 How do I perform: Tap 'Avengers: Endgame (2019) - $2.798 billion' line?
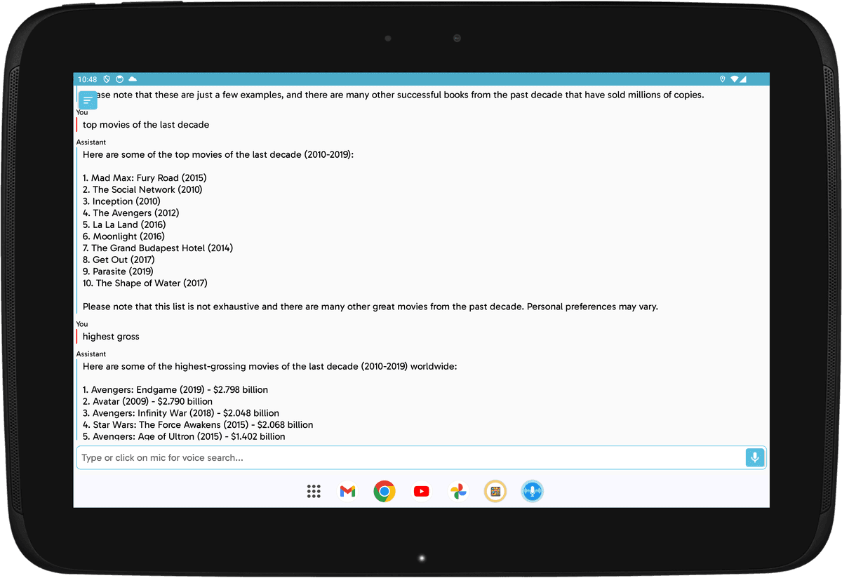[x=175, y=390]
